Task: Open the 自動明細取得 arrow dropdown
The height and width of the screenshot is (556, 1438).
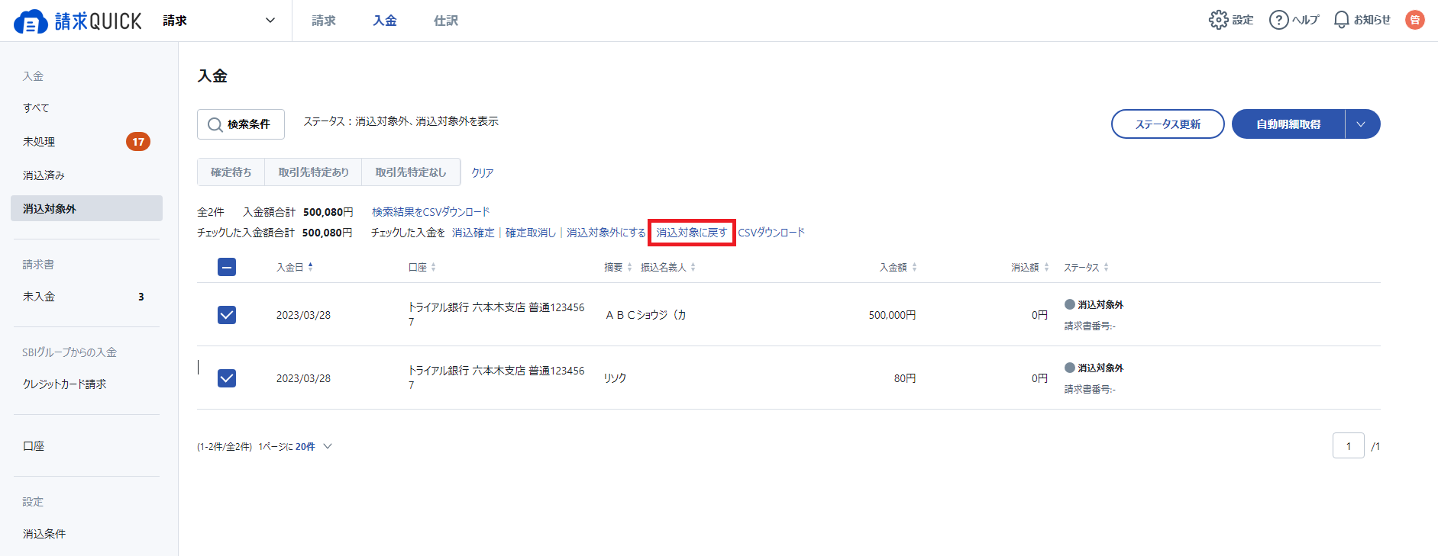Action: click(1362, 124)
